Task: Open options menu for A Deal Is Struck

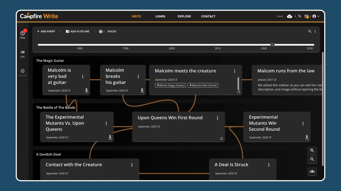Action: [269, 165]
